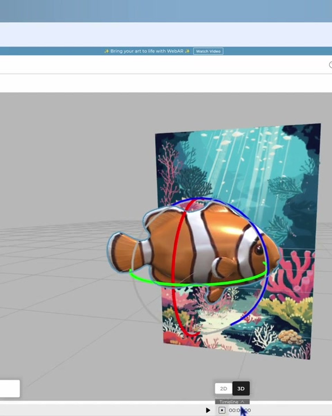
Task: Play the animation preview
Action: [208, 410]
